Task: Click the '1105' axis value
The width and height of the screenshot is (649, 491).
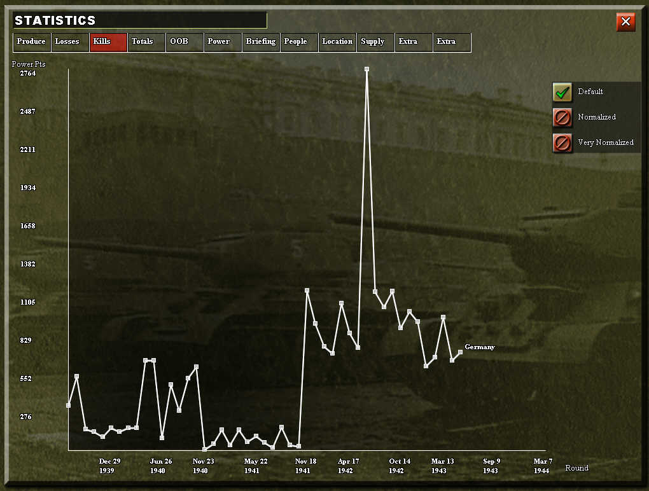Action: [x=28, y=302]
